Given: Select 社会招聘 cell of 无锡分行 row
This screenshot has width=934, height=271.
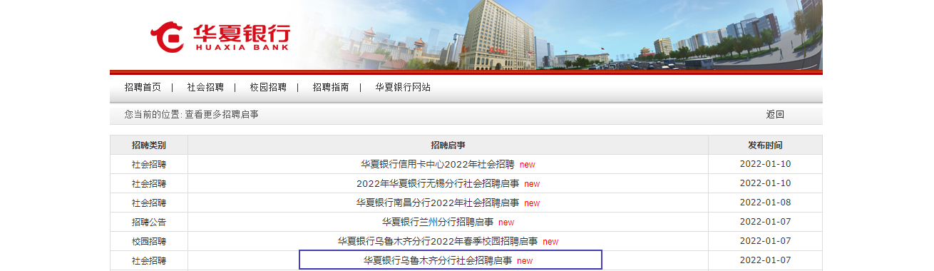Looking at the screenshot, I should [149, 183].
